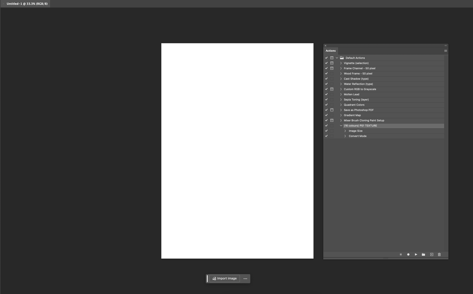Click the Begin recording icon
473x294 pixels.
(x=408, y=254)
